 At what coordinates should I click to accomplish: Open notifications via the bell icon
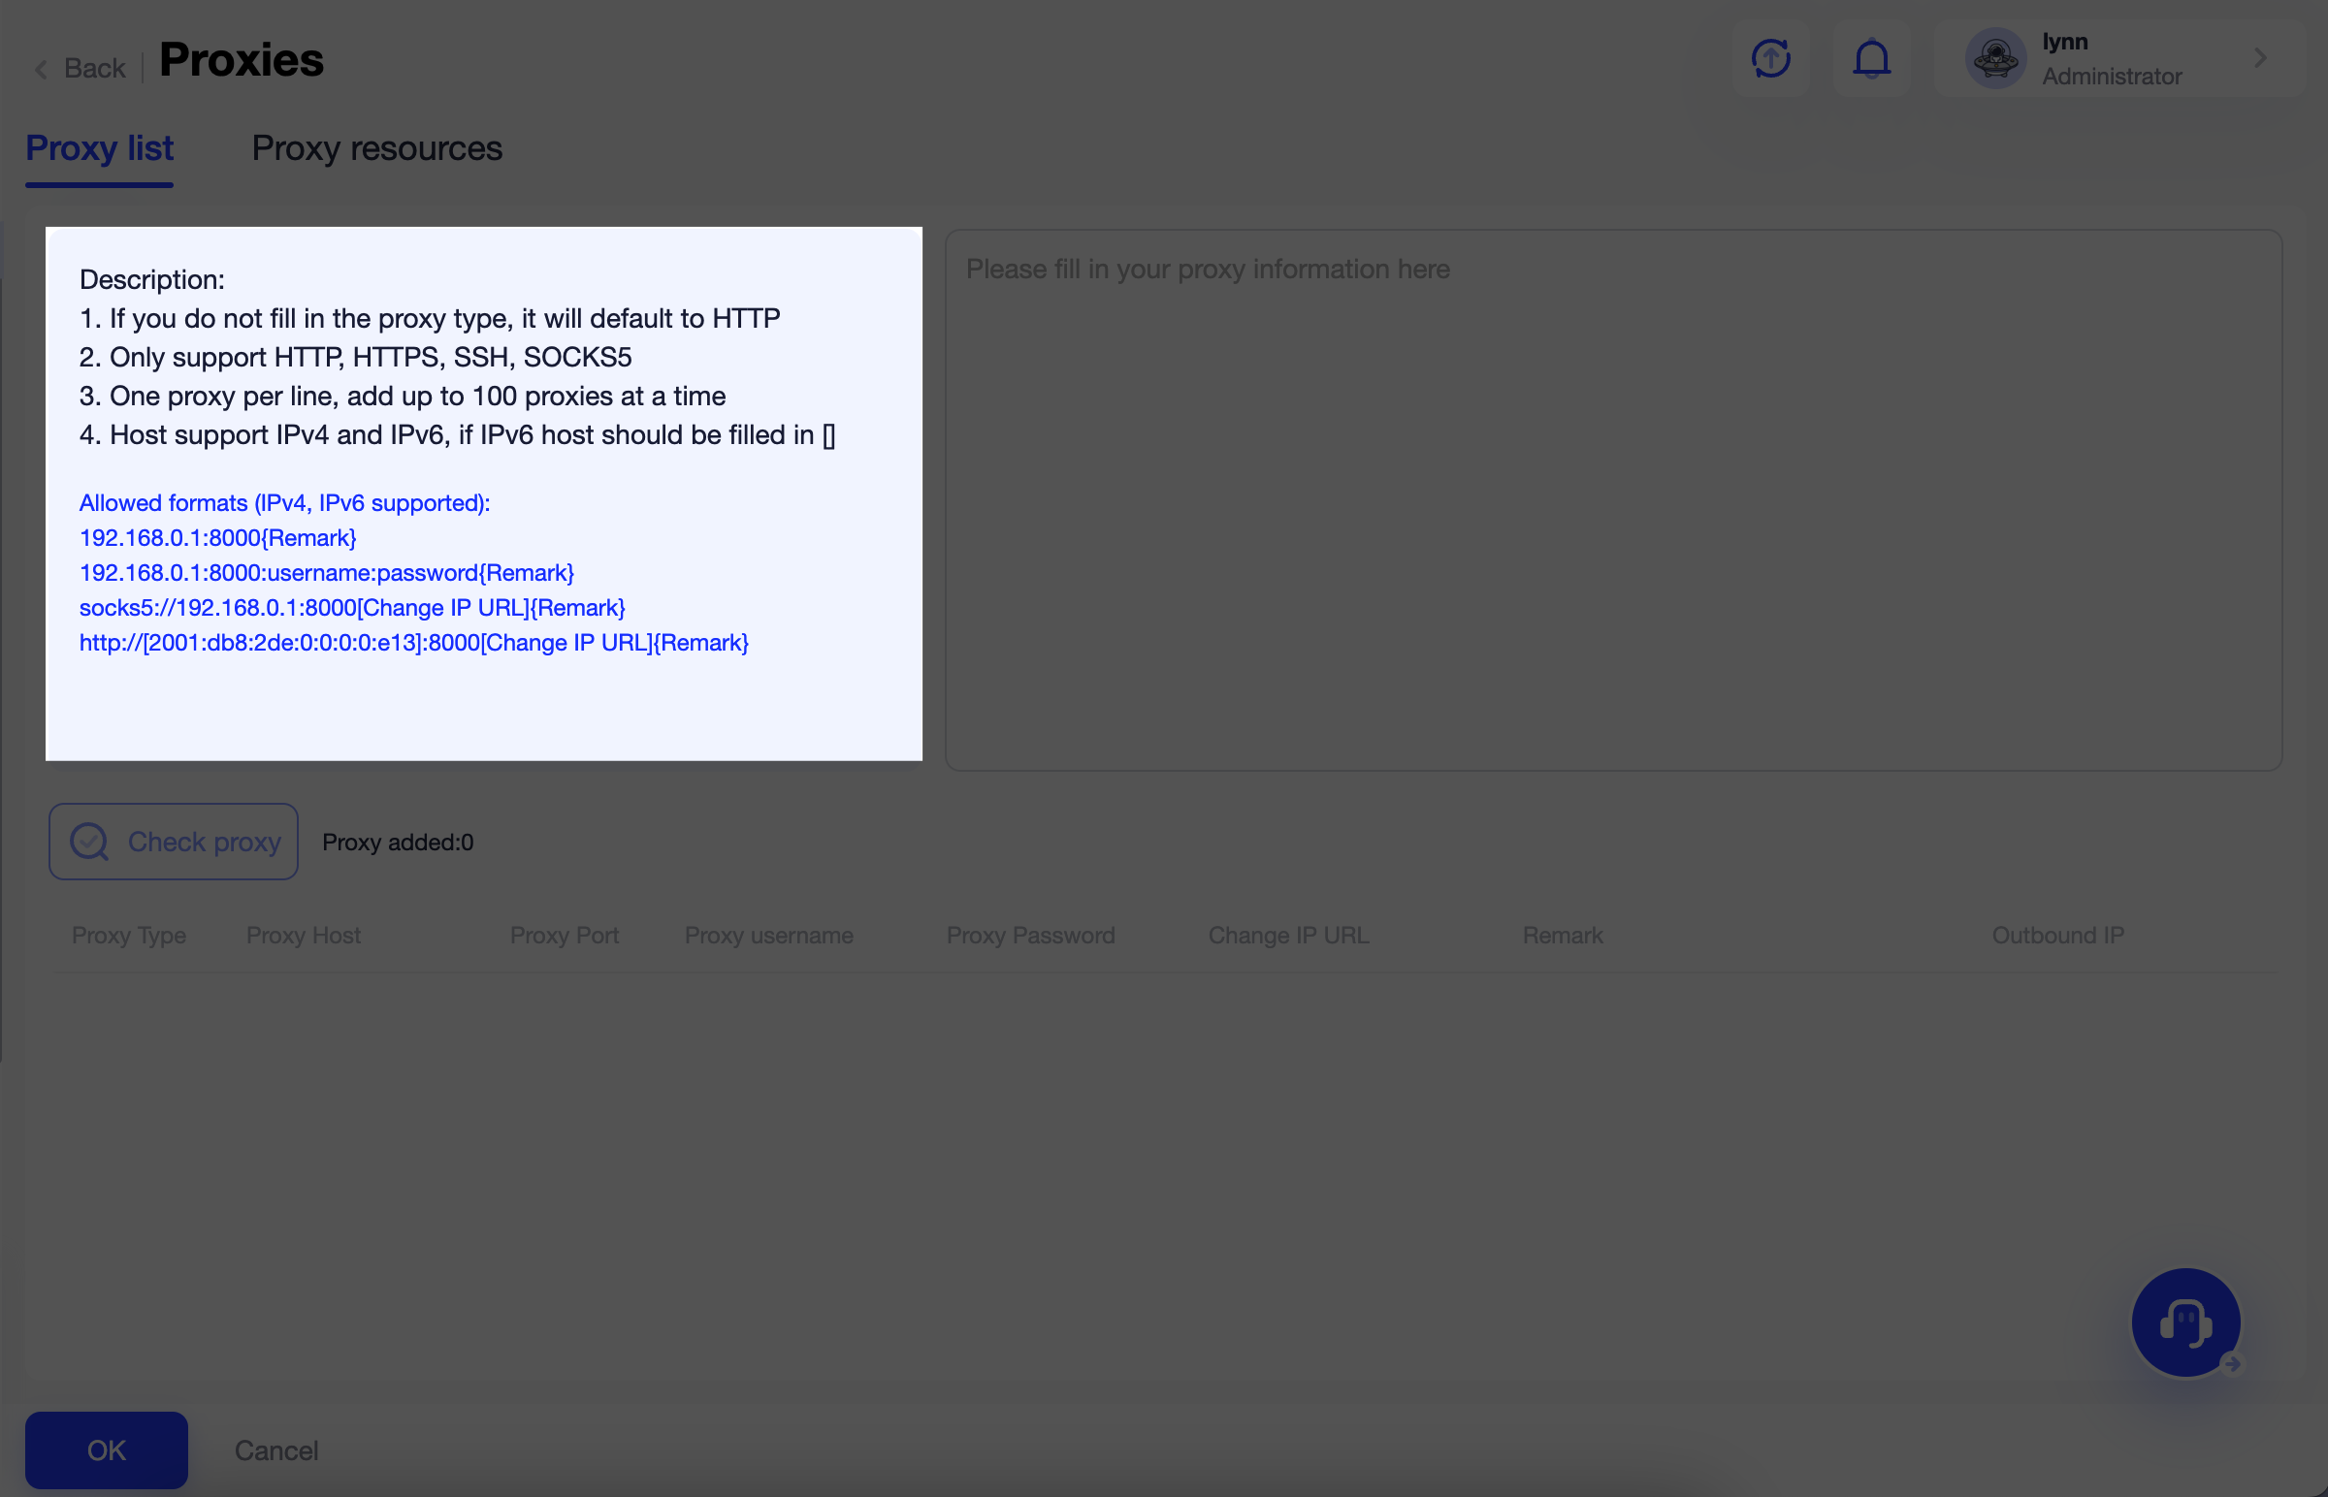click(x=1872, y=58)
